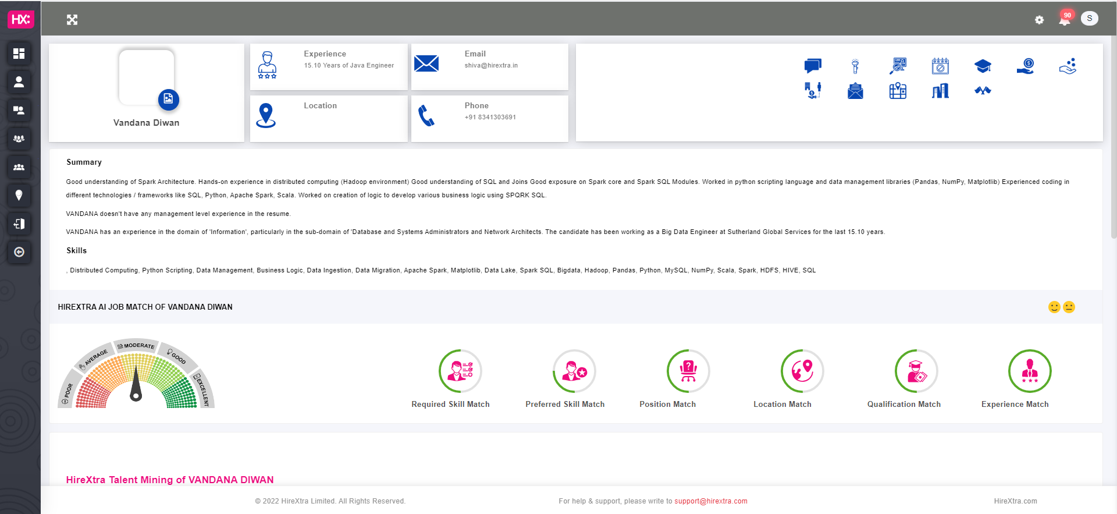Click the email envelope icon
The width and height of the screenshot is (1117, 514).
click(x=426, y=63)
